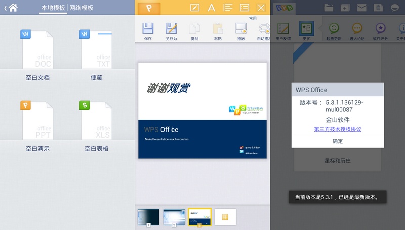Click the 星标和历史 label

tap(338, 161)
